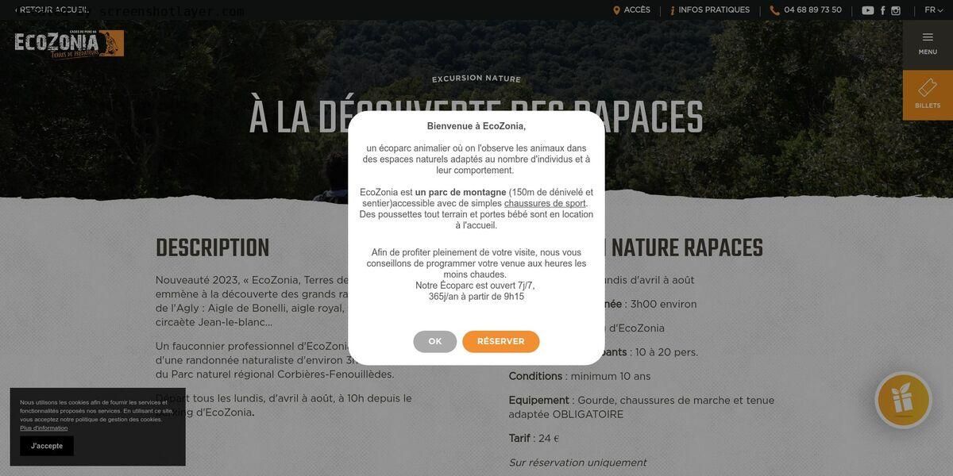Click the location pin next to Accès
The image size is (953, 476).
click(616, 10)
